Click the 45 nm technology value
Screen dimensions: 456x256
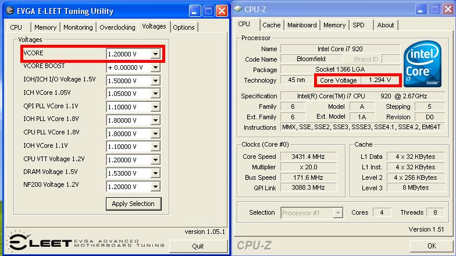point(297,80)
